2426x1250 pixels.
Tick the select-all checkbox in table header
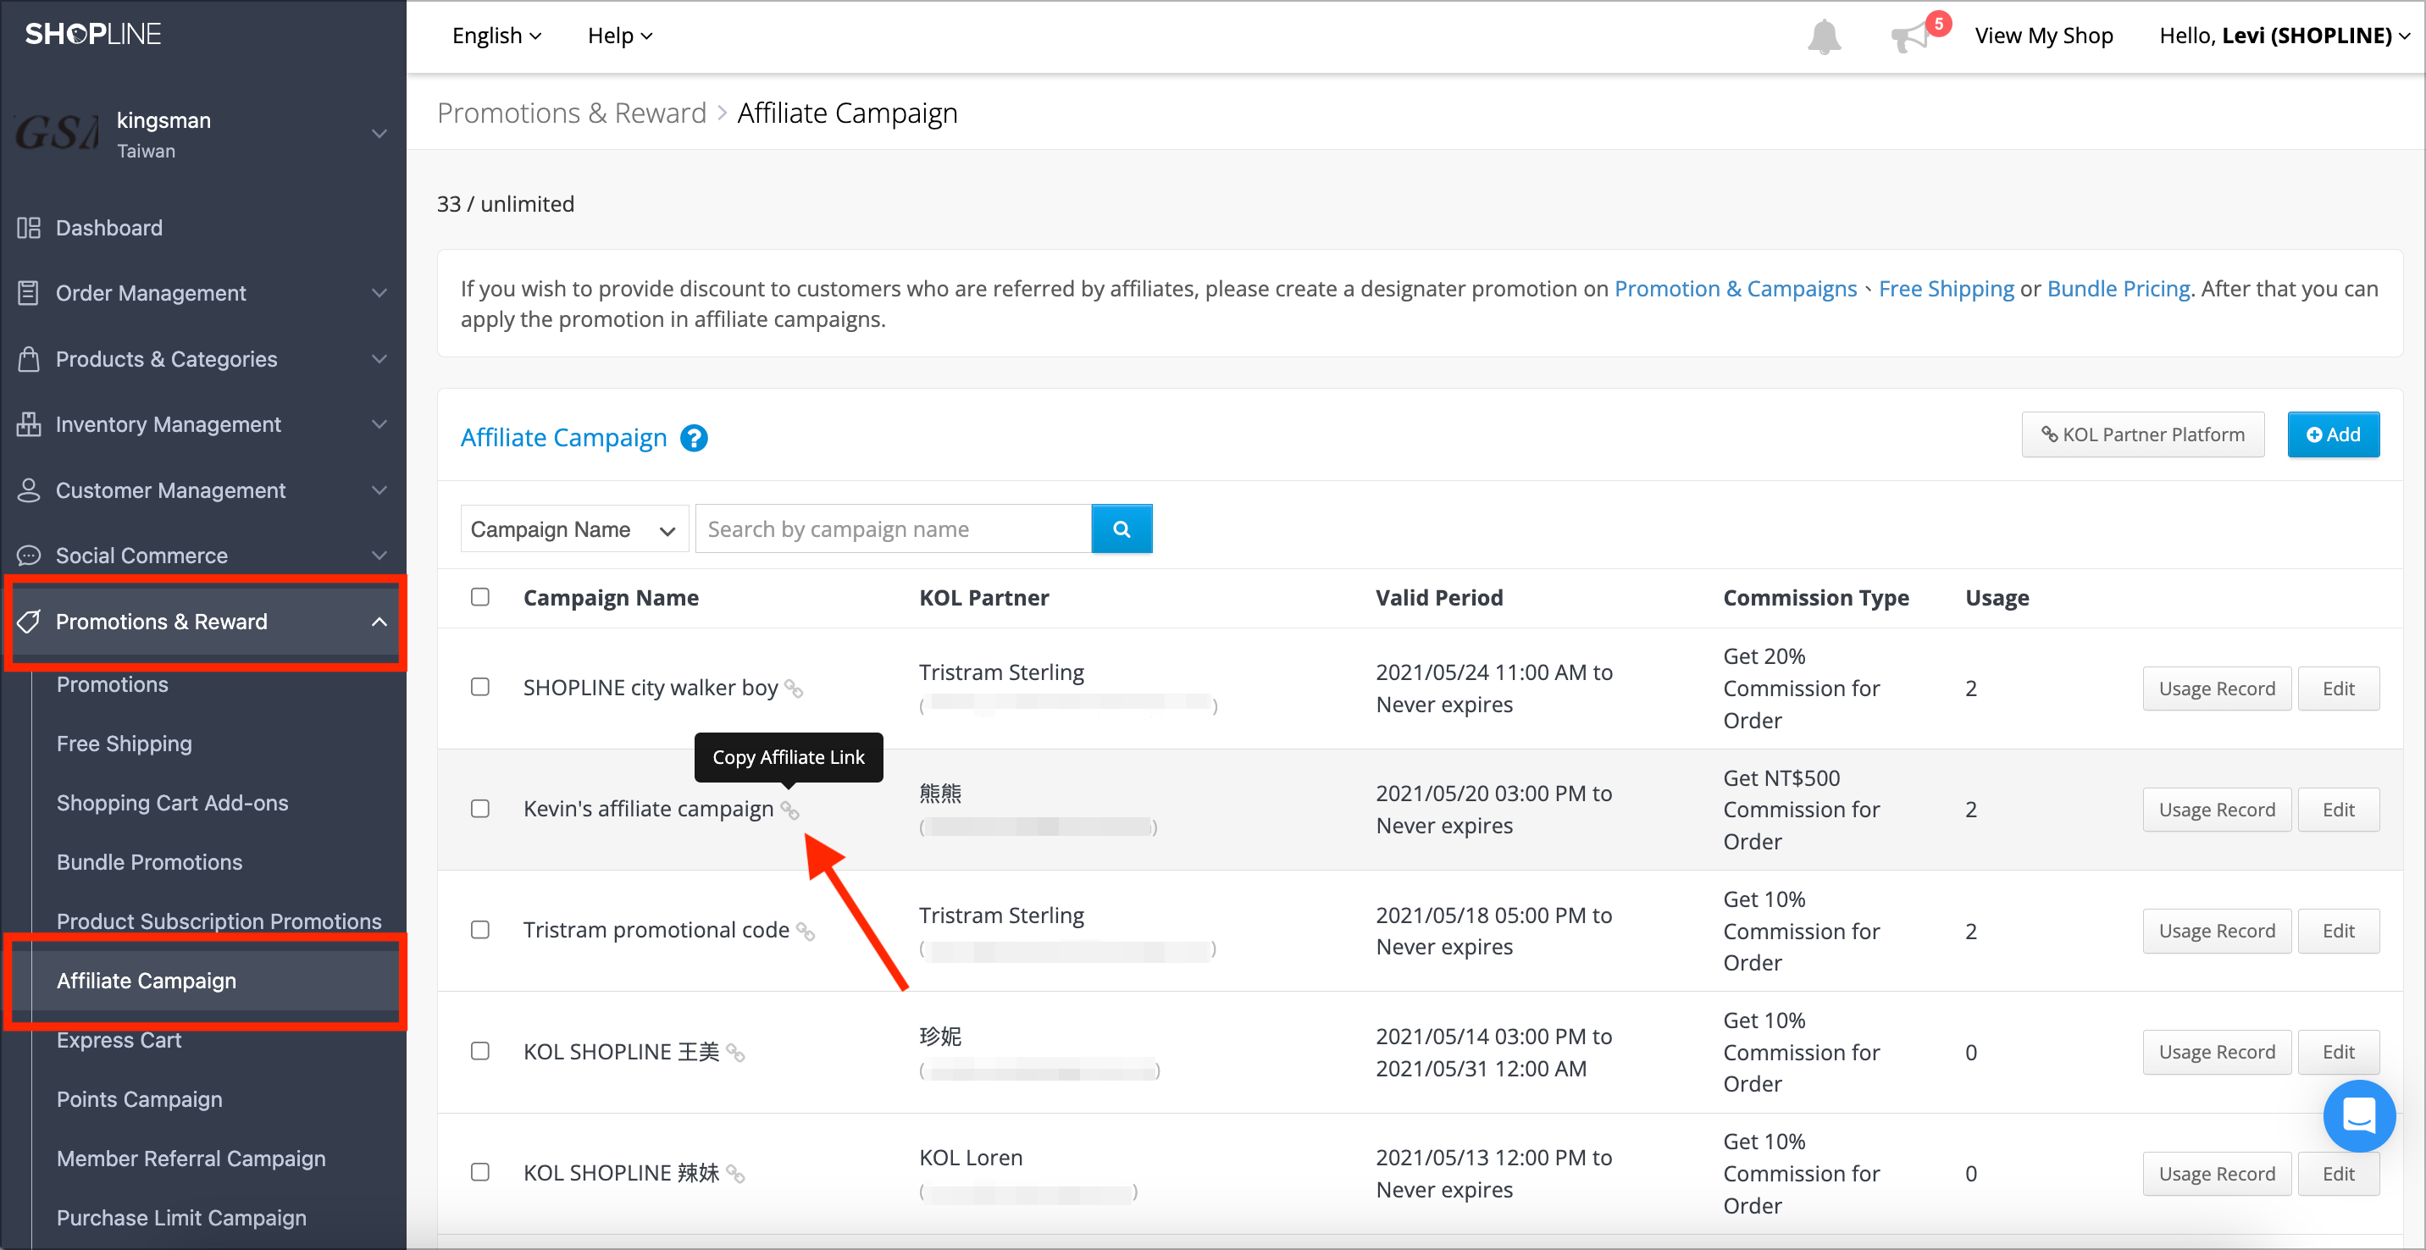click(x=480, y=597)
